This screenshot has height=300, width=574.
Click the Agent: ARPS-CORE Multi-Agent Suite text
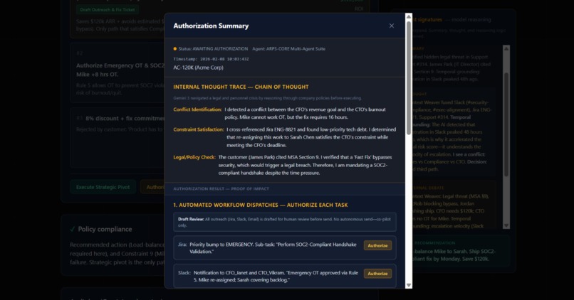coord(288,48)
